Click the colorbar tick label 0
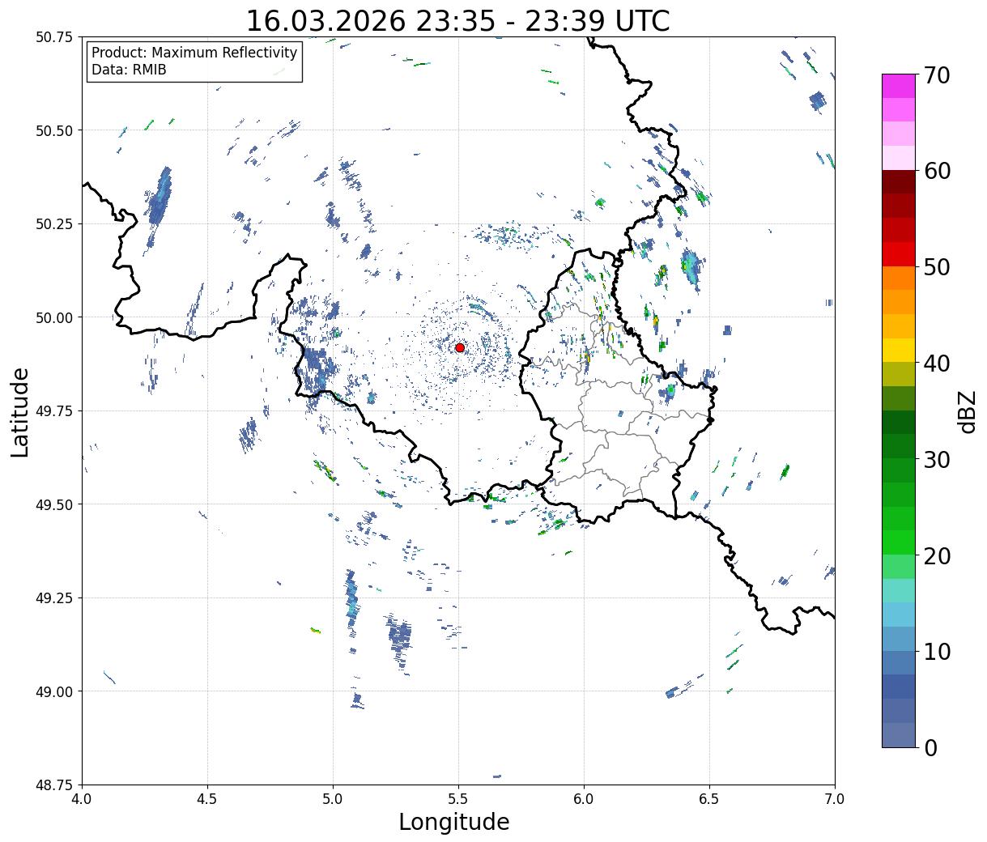The height and width of the screenshot is (842, 987). pos(930,748)
